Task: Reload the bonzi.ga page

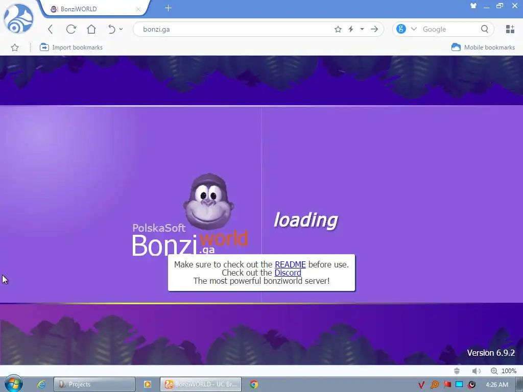Action: point(71,29)
